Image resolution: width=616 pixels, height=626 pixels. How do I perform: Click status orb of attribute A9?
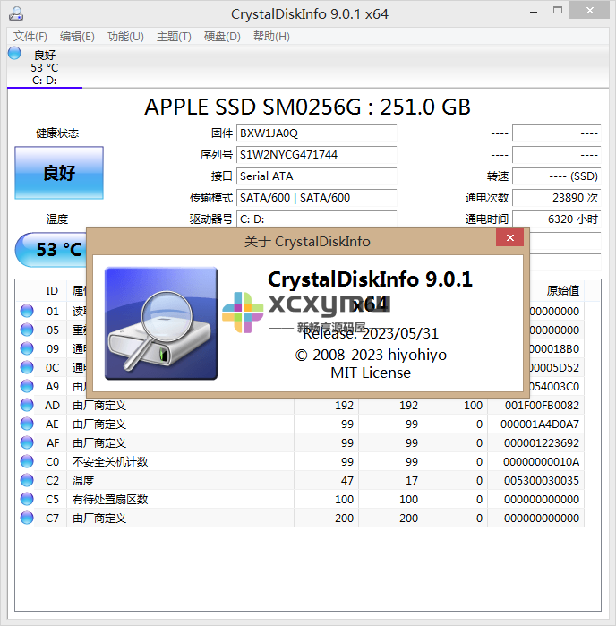[27, 386]
